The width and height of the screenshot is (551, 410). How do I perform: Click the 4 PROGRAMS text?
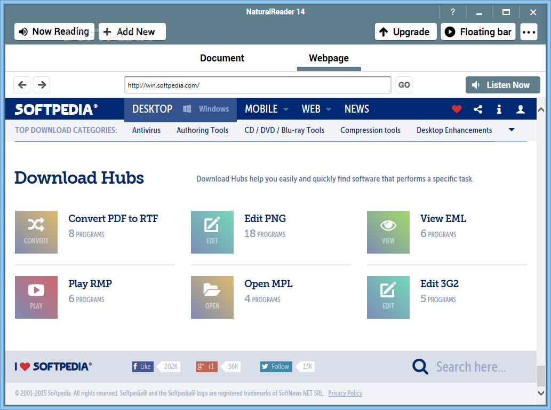tap(262, 299)
